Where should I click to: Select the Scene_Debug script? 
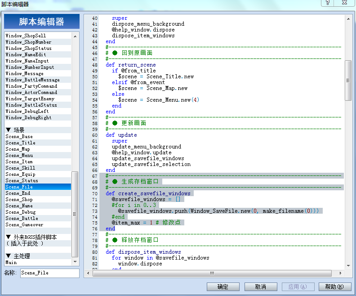pyautogui.click(x=38, y=212)
